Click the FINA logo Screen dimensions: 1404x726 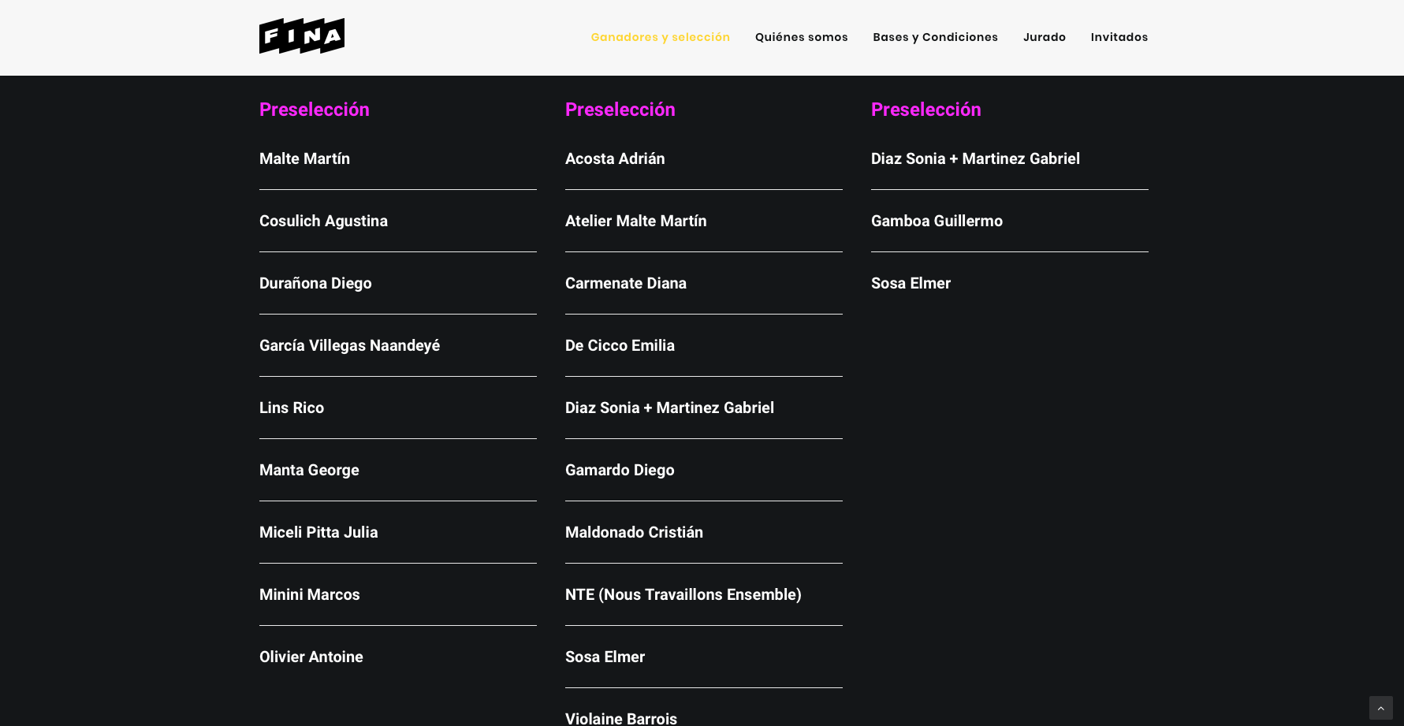click(x=301, y=36)
